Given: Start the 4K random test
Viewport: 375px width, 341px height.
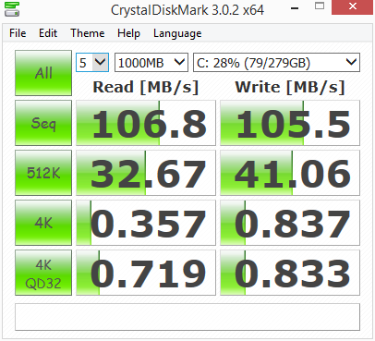Looking at the screenshot, I should [43, 223].
